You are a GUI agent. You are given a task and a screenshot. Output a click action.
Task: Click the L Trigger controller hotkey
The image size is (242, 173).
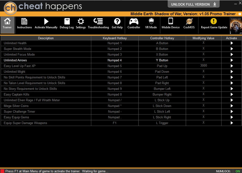[x=162, y=123]
